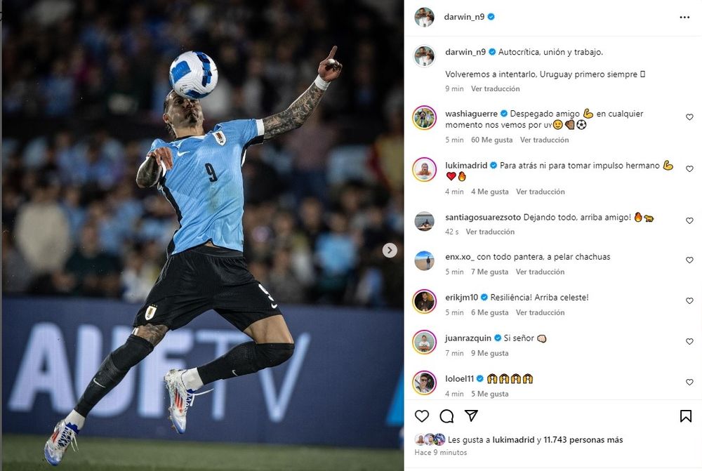
Task: Open washiaguerre's profile picture
Action: click(x=424, y=118)
